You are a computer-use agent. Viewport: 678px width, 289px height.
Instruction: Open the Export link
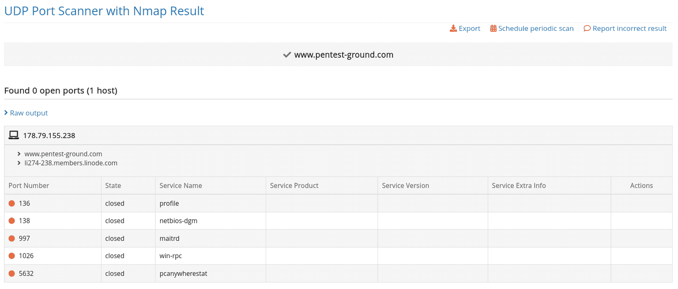tap(469, 28)
